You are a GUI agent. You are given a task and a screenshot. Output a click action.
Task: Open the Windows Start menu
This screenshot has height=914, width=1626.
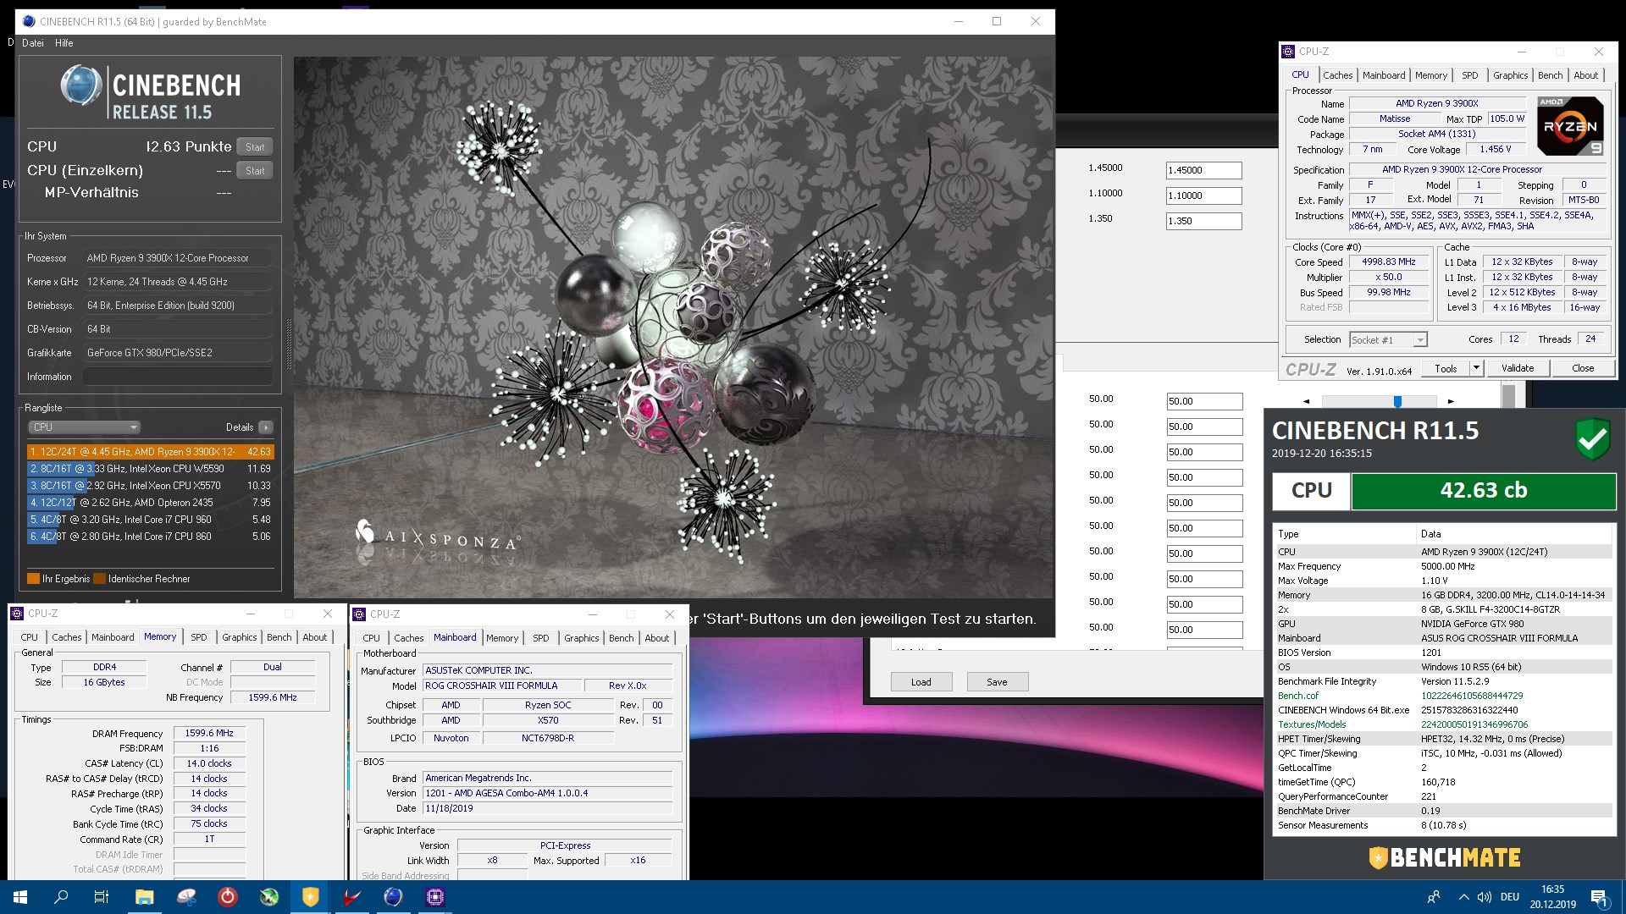[x=20, y=897]
